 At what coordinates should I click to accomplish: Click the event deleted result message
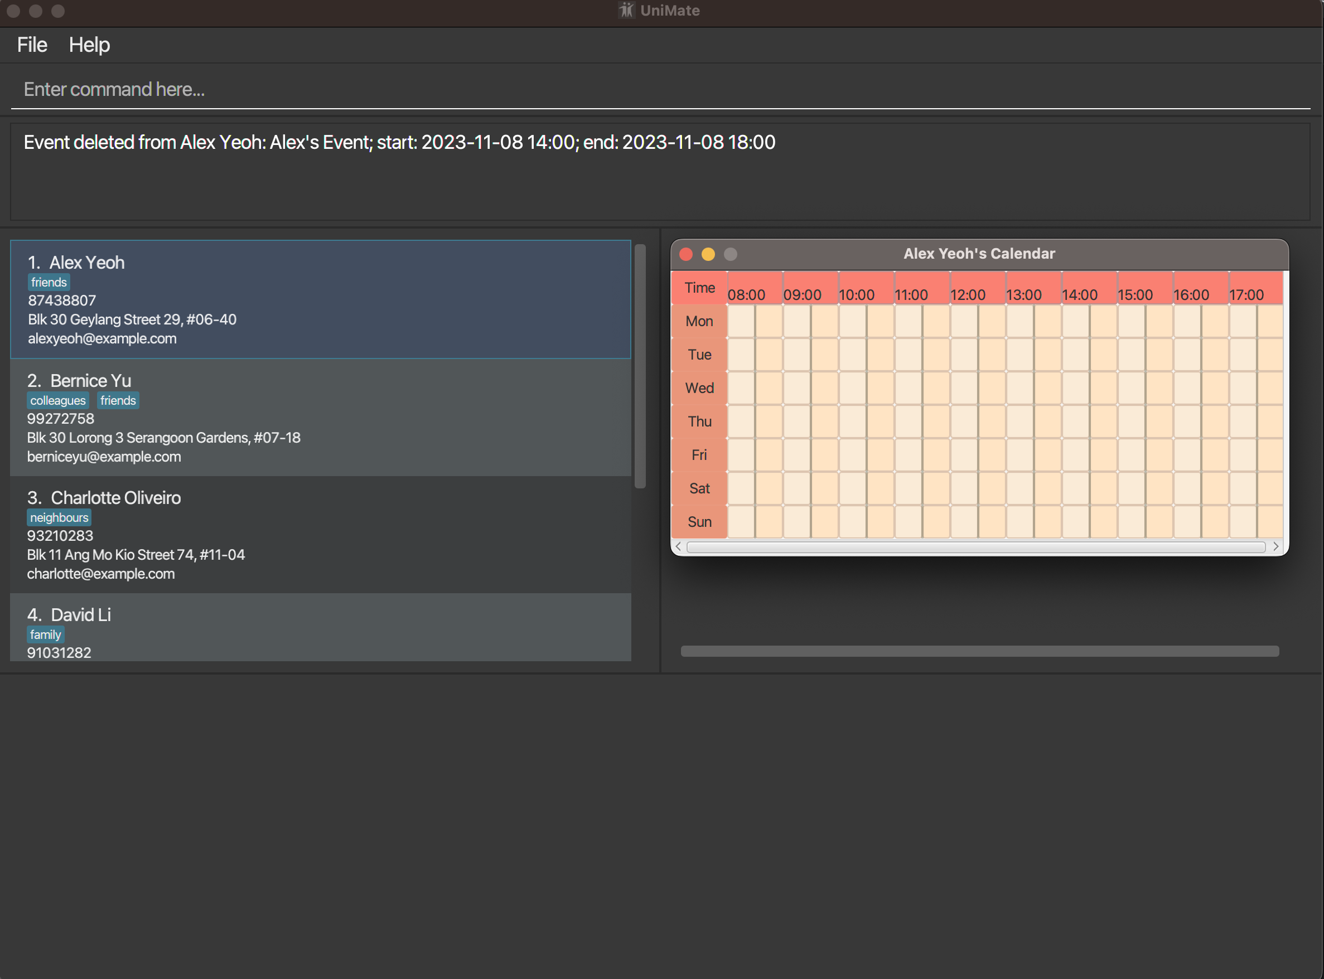tap(399, 142)
